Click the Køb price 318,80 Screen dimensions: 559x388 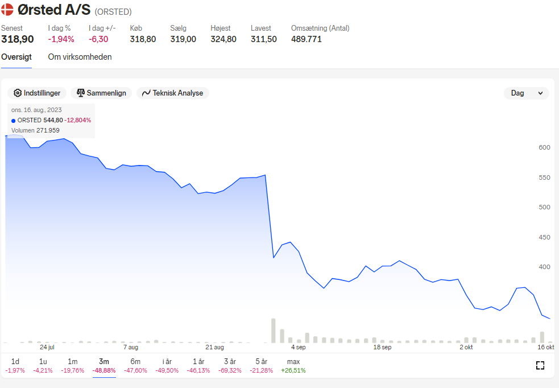point(143,39)
